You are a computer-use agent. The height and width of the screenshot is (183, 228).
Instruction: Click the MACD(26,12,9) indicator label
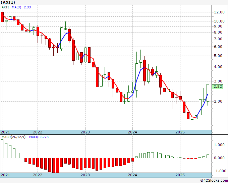(13, 137)
